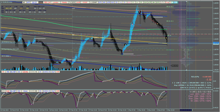Click SLP in the M30 indicator panel
The image size is (220, 112).
pyautogui.click(x=53, y=91)
